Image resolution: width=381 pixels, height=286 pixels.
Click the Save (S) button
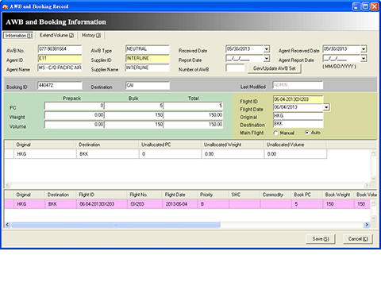click(321, 239)
